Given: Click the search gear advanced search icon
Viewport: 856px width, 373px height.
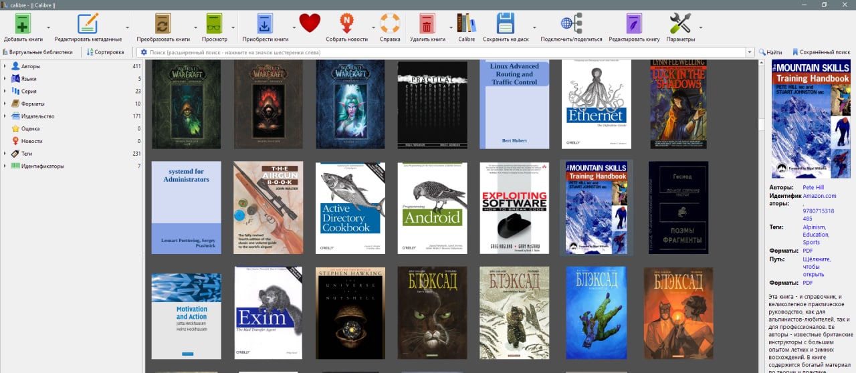Looking at the screenshot, I should [143, 52].
